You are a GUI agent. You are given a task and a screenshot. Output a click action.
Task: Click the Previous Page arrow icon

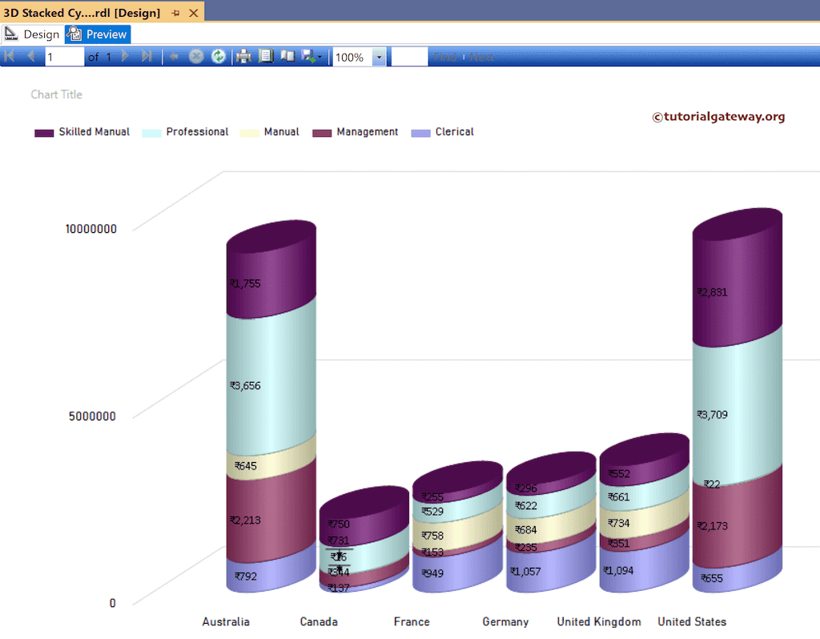pos(30,56)
